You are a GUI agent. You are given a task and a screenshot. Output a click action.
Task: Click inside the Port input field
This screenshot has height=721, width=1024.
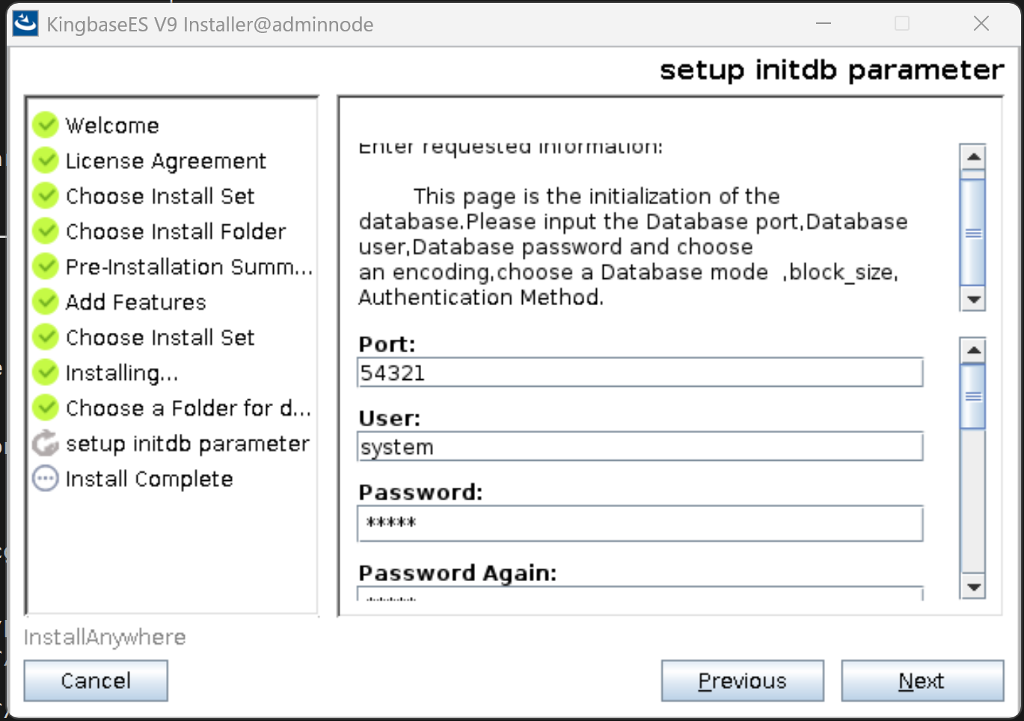point(640,372)
